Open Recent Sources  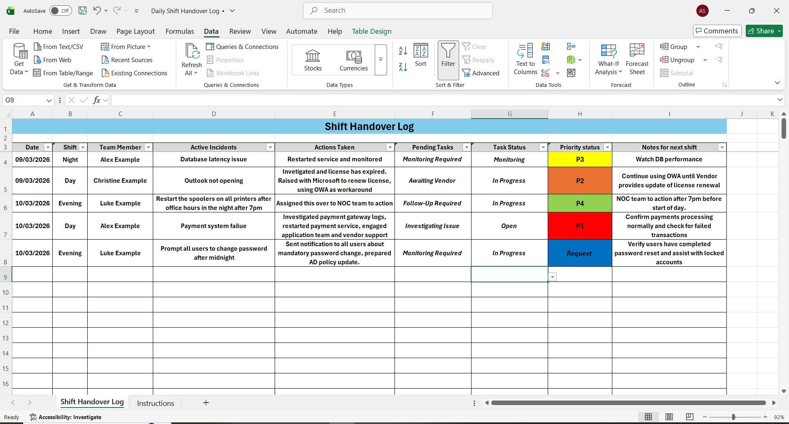coord(127,60)
